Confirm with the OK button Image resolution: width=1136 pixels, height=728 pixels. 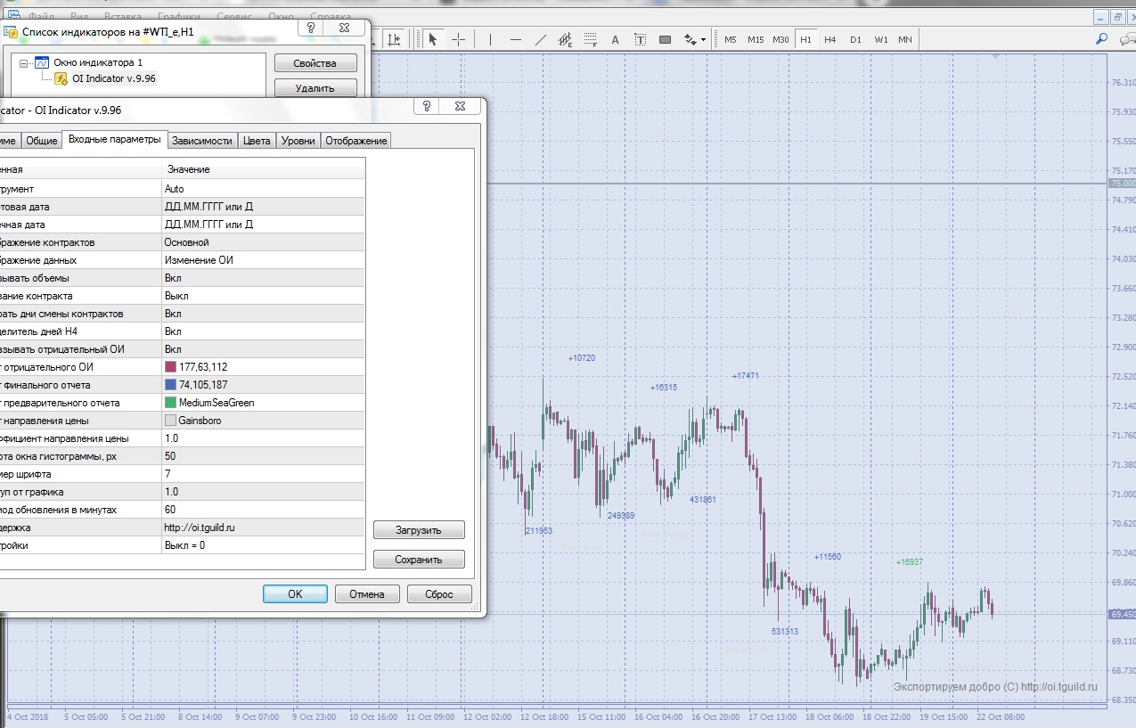[x=295, y=594]
